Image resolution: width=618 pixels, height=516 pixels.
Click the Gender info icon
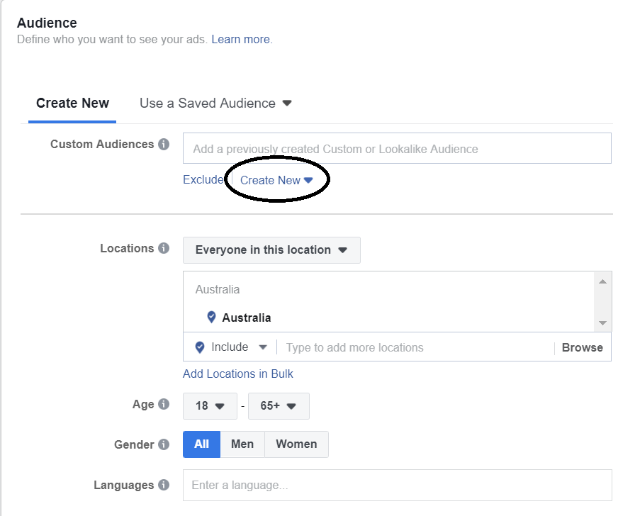(x=164, y=444)
